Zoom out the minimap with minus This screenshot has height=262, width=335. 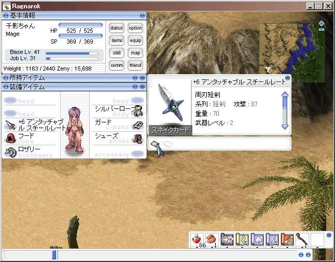[x=322, y=30]
